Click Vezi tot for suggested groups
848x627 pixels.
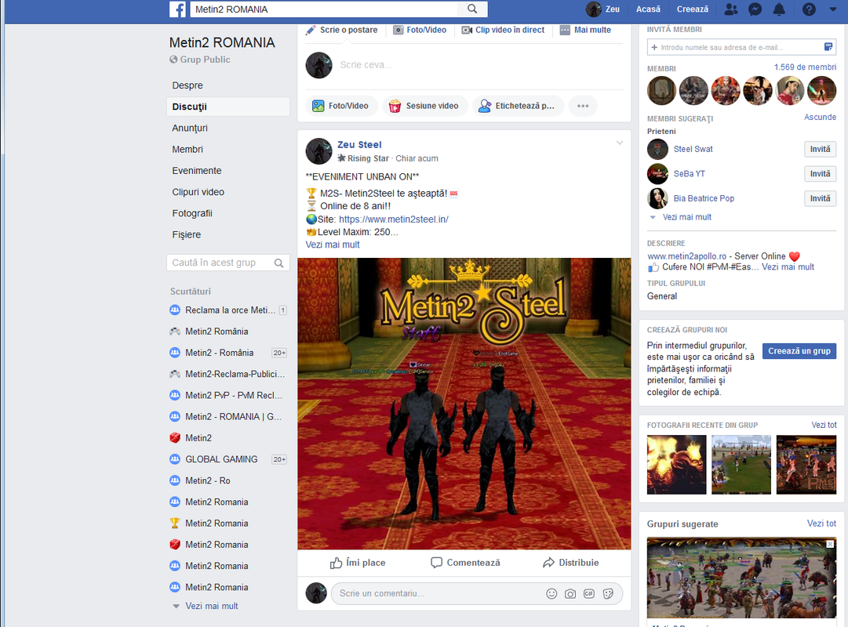[821, 524]
